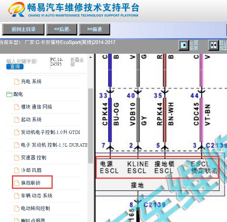Click the 查询 search button

pos(15,66)
